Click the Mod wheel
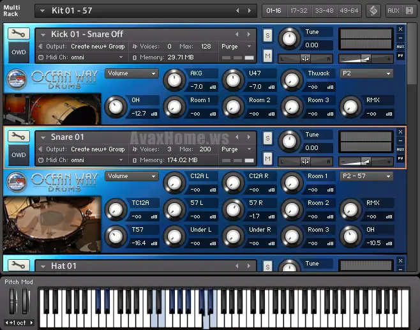 tap(26, 301)
